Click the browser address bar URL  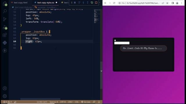tap(143, 3)
